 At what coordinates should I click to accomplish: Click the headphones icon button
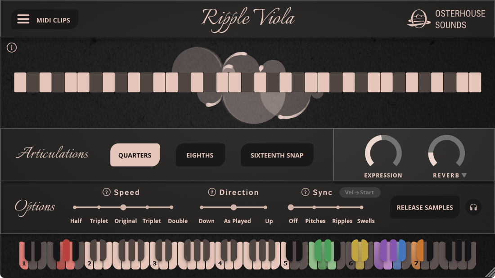[473, 207]
